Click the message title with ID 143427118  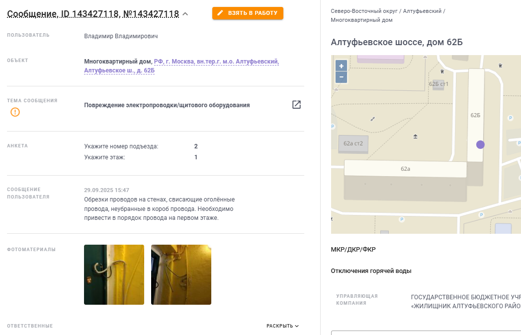click(x=93, y=14)
